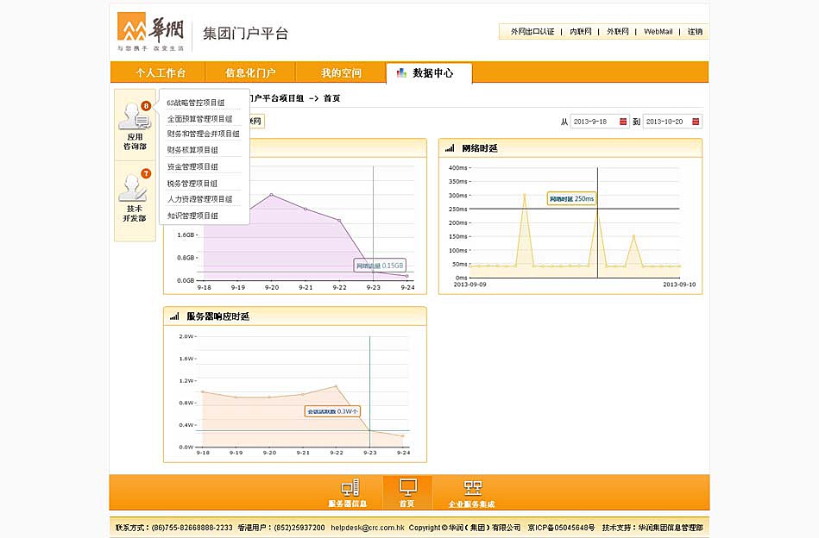The image size is (819, 538).
Task: Click the 网络时延 250ms tooltip
Action: (571, 199)
